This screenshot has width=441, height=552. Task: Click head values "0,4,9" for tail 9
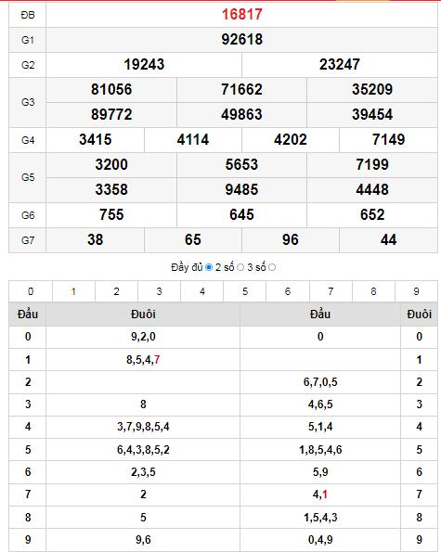pos(320,540)
